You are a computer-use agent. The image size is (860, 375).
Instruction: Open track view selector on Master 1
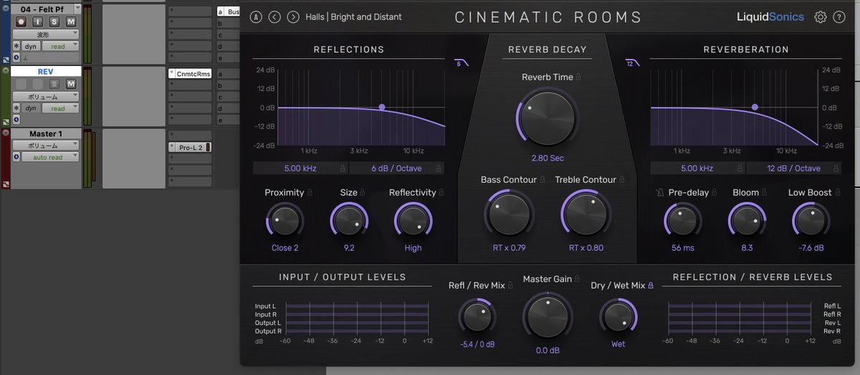[x=47, y=146]
